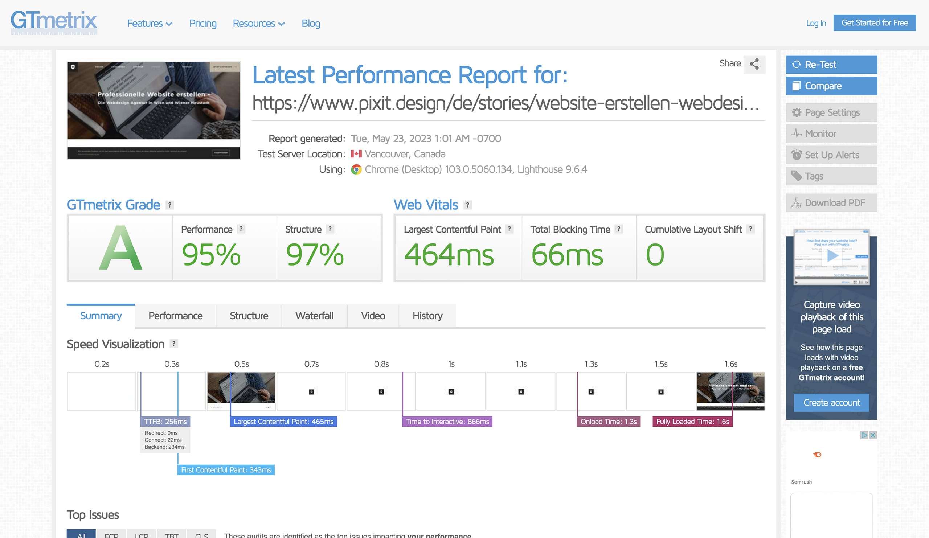Click the 66ms blocking time value

[567, 255]
